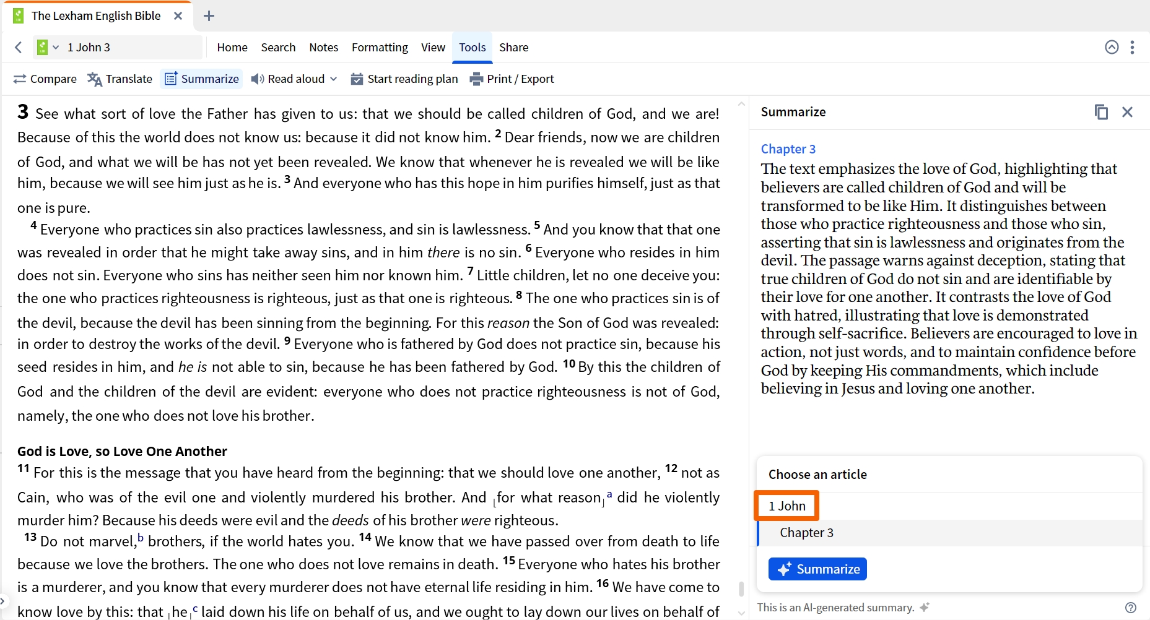This screenshot has height=620, width=1150.
Task: Click the text pane scrollbar thumb
Action: coord(741,588)
